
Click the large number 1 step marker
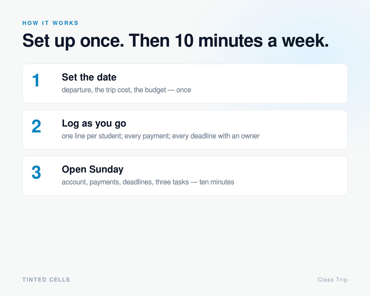click(x=36, y=80)
